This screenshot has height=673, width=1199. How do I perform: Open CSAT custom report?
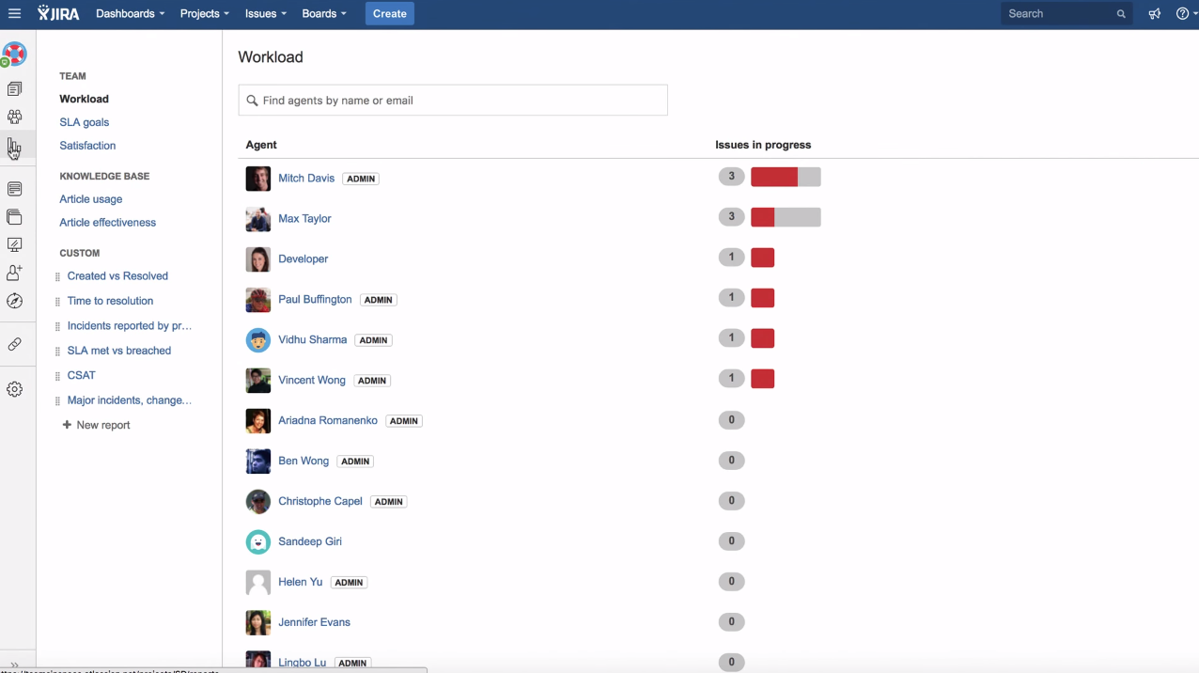(x=81, y=375)
